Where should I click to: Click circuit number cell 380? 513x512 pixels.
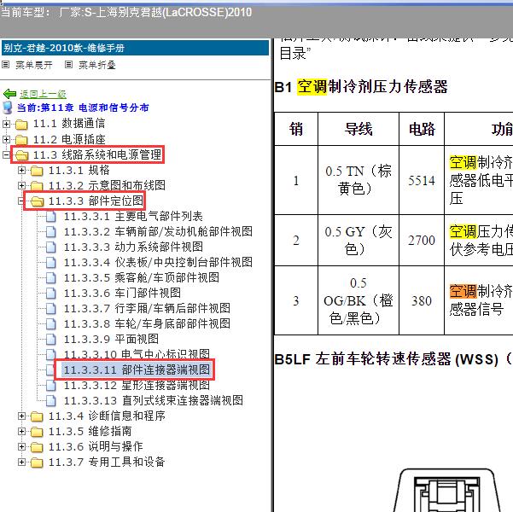point(422,300)
